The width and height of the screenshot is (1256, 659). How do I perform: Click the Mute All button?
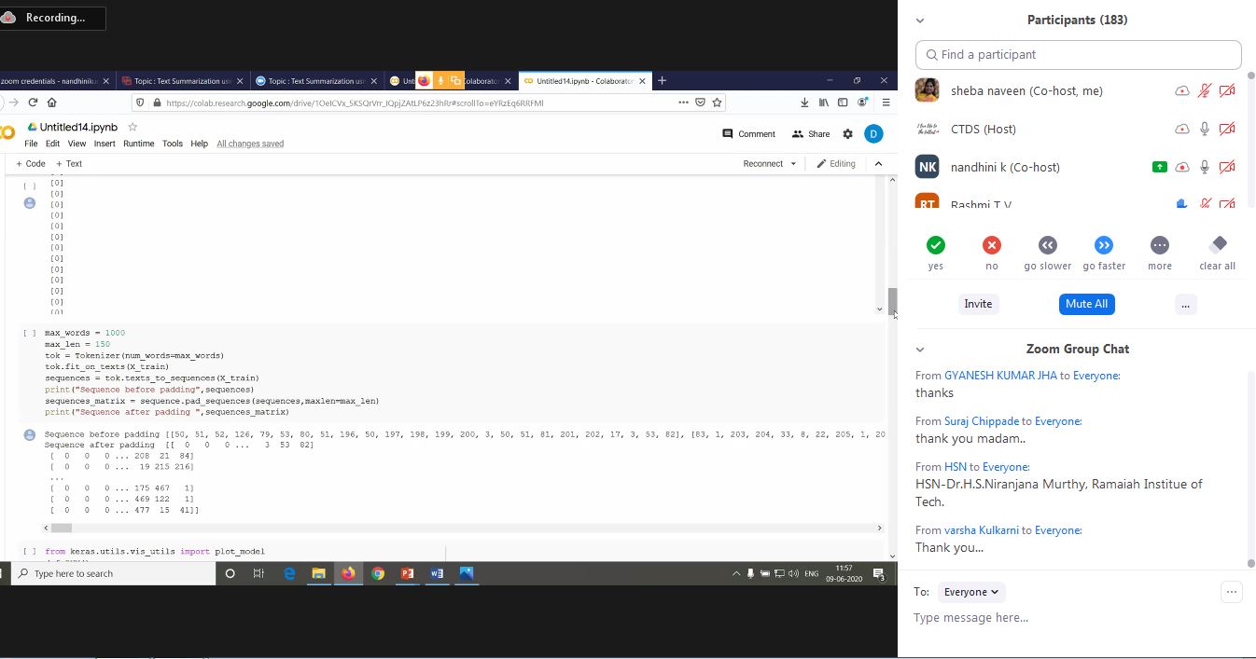point(1086,304)
